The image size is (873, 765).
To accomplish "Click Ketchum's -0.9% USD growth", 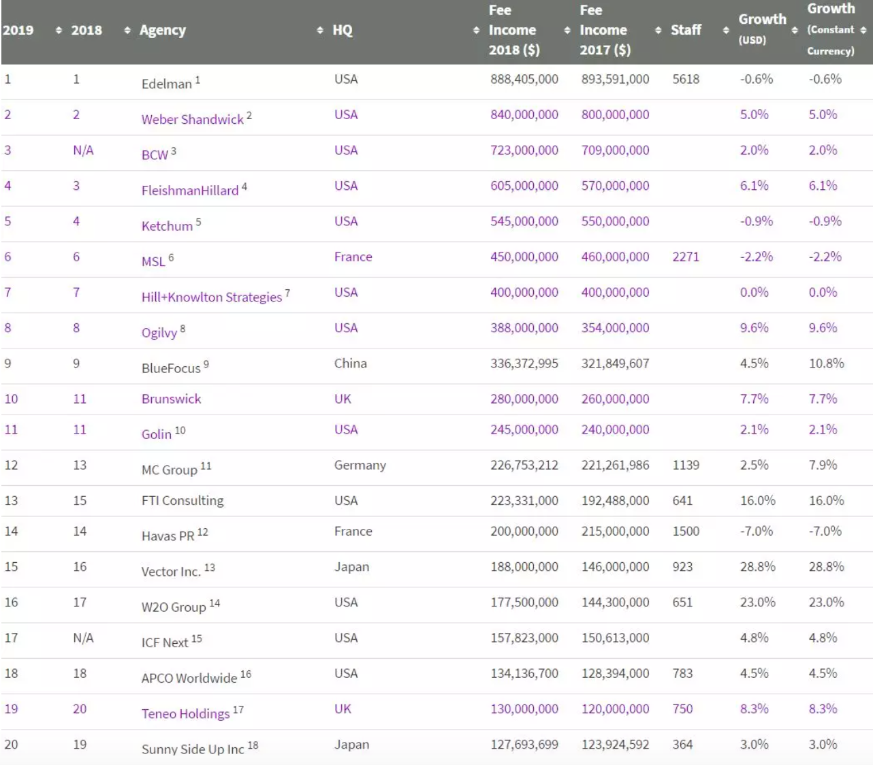I will pos(756,221).
